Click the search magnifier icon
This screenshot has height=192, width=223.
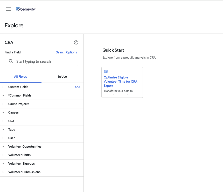[11, 61]
